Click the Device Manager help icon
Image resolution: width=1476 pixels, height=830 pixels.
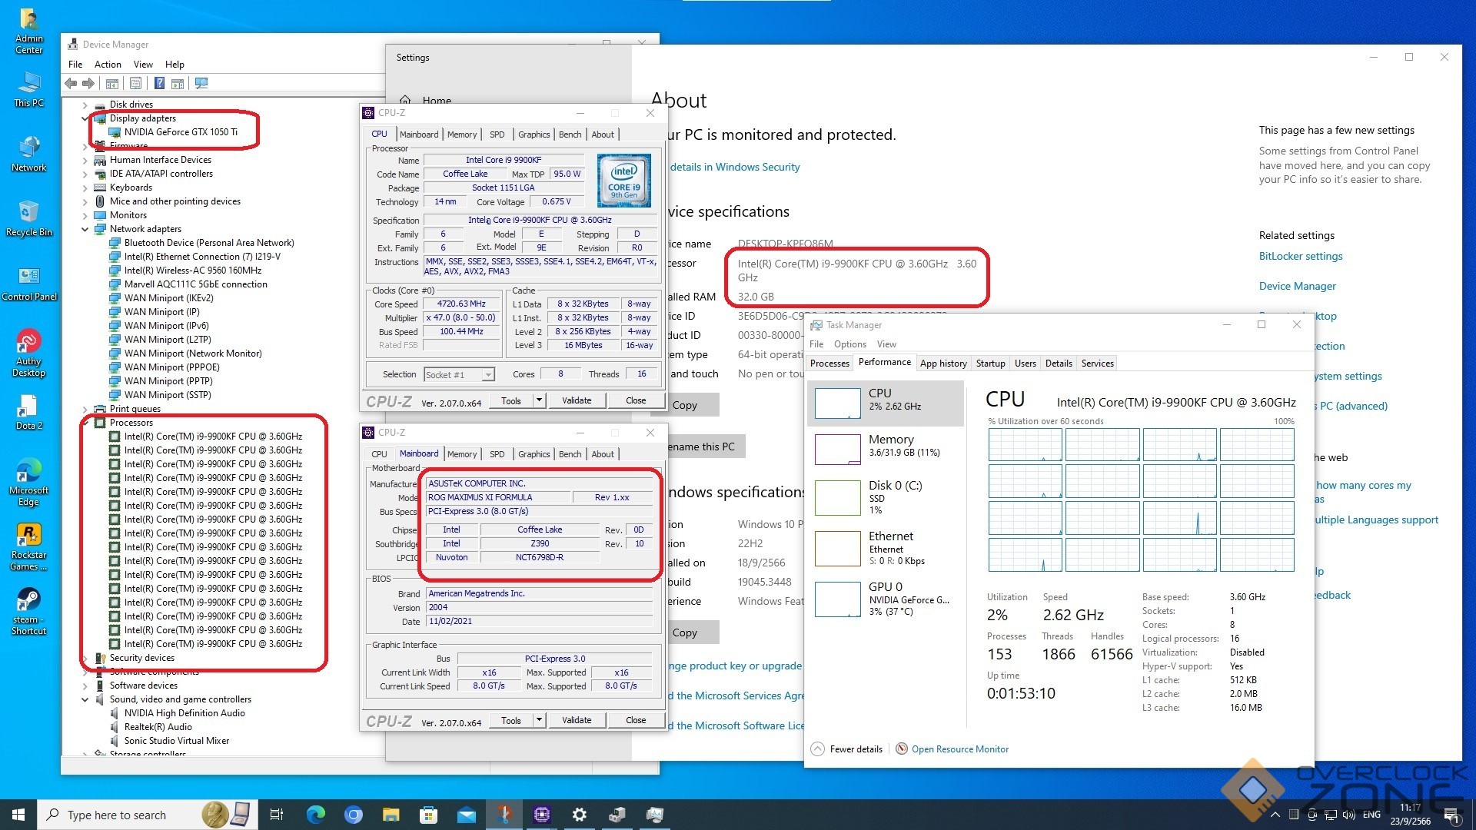click(159, 83)
